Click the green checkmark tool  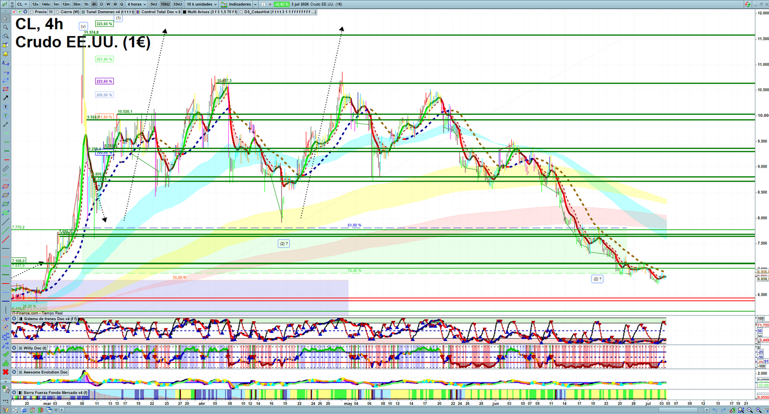5,354
